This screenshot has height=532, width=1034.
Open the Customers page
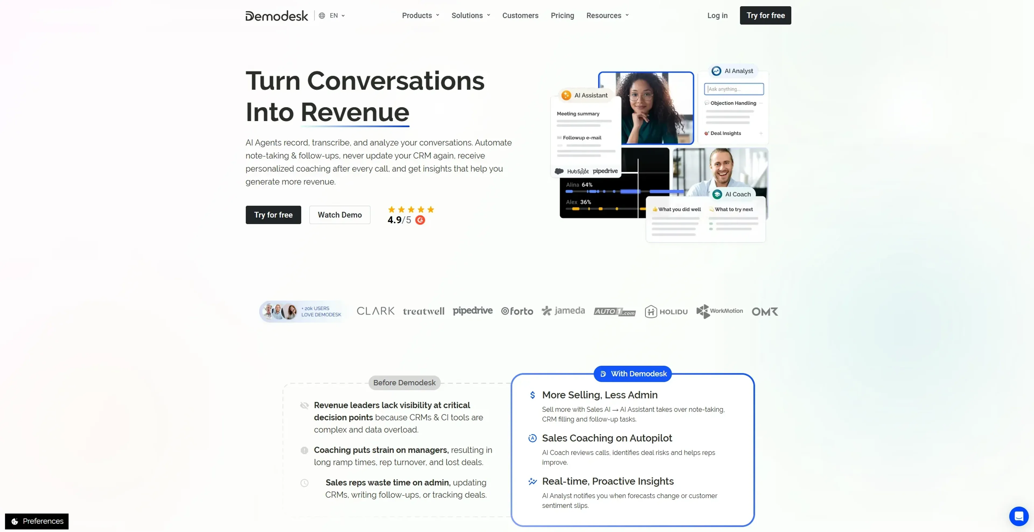[520, 16]
